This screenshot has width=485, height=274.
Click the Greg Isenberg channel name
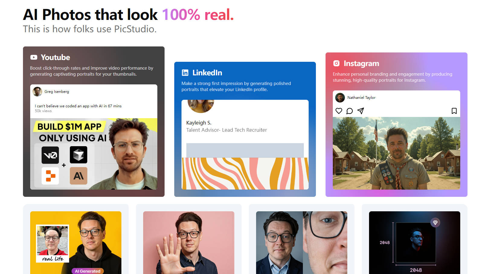click(x=57, y=92)
